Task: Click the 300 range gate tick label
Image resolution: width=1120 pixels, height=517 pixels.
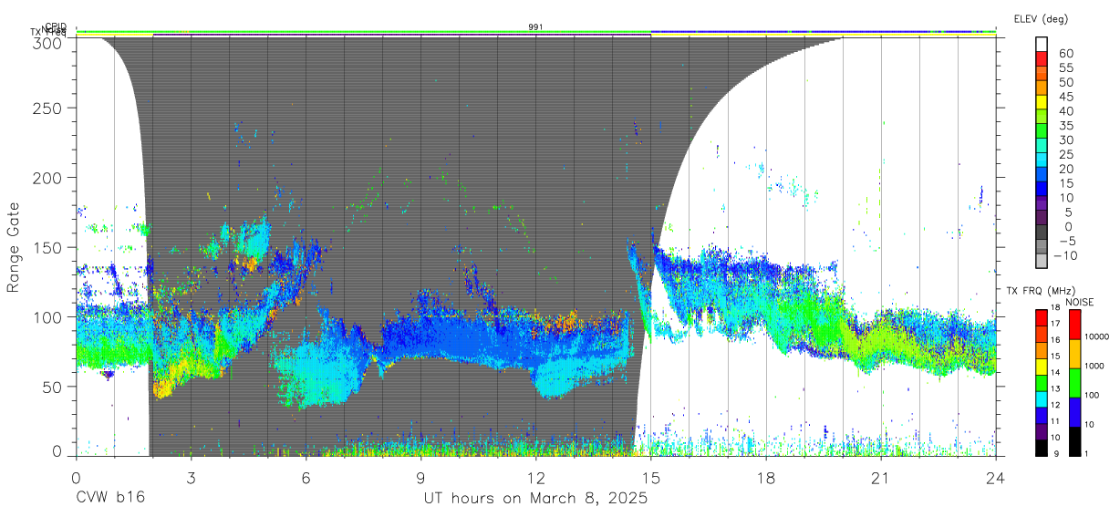Action: click(x=49, y=43)
